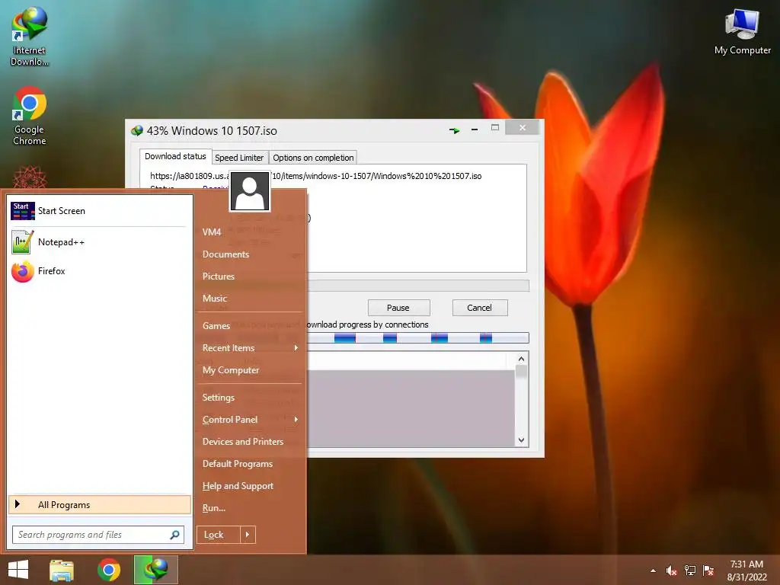This screenshot has height=585, width=780.
Task: Click the download progress by connections bar
Action: [x=418, y=338]
